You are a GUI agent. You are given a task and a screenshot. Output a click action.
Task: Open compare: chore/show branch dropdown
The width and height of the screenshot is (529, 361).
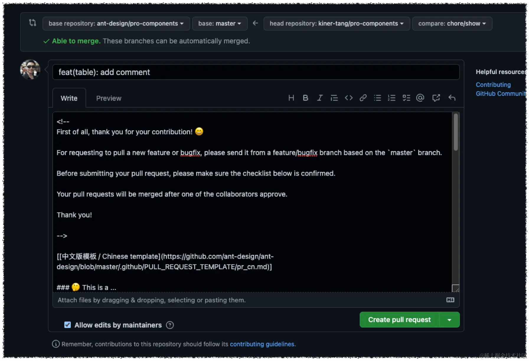coord(452,24)
